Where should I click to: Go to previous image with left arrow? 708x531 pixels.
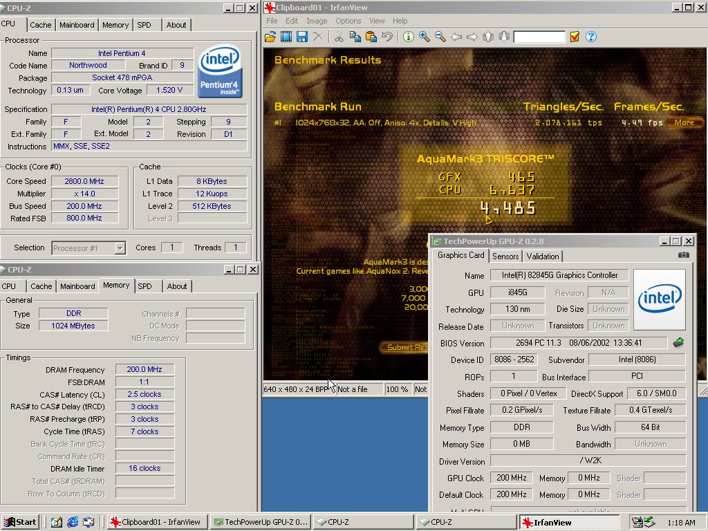(x=456, y=37)
